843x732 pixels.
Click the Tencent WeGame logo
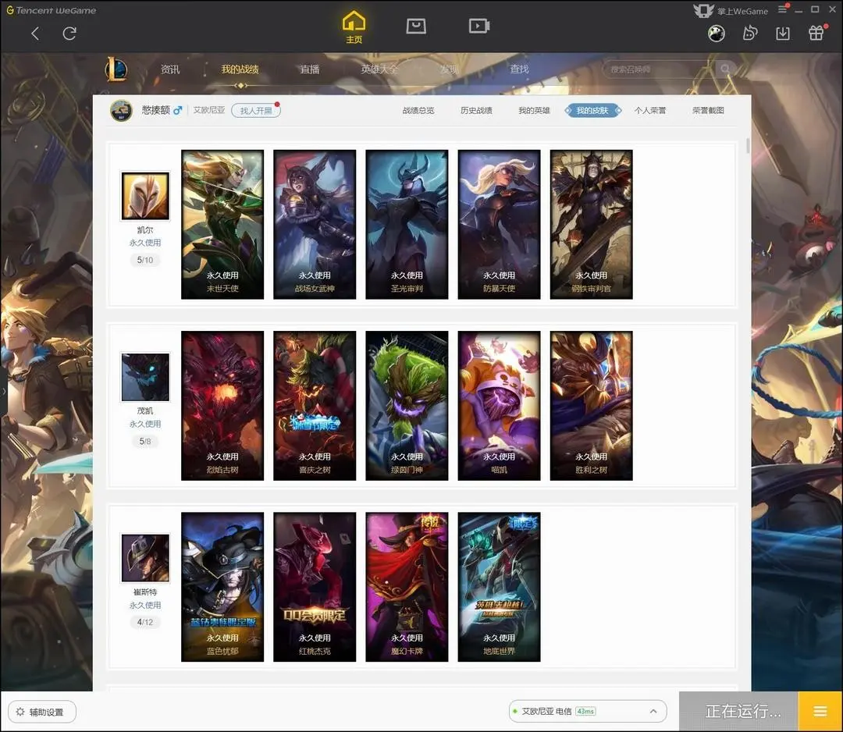51,10
